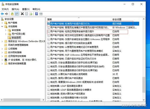
Task: Click the Back arrow toolbar icon
Action: [x=2, y=14]
